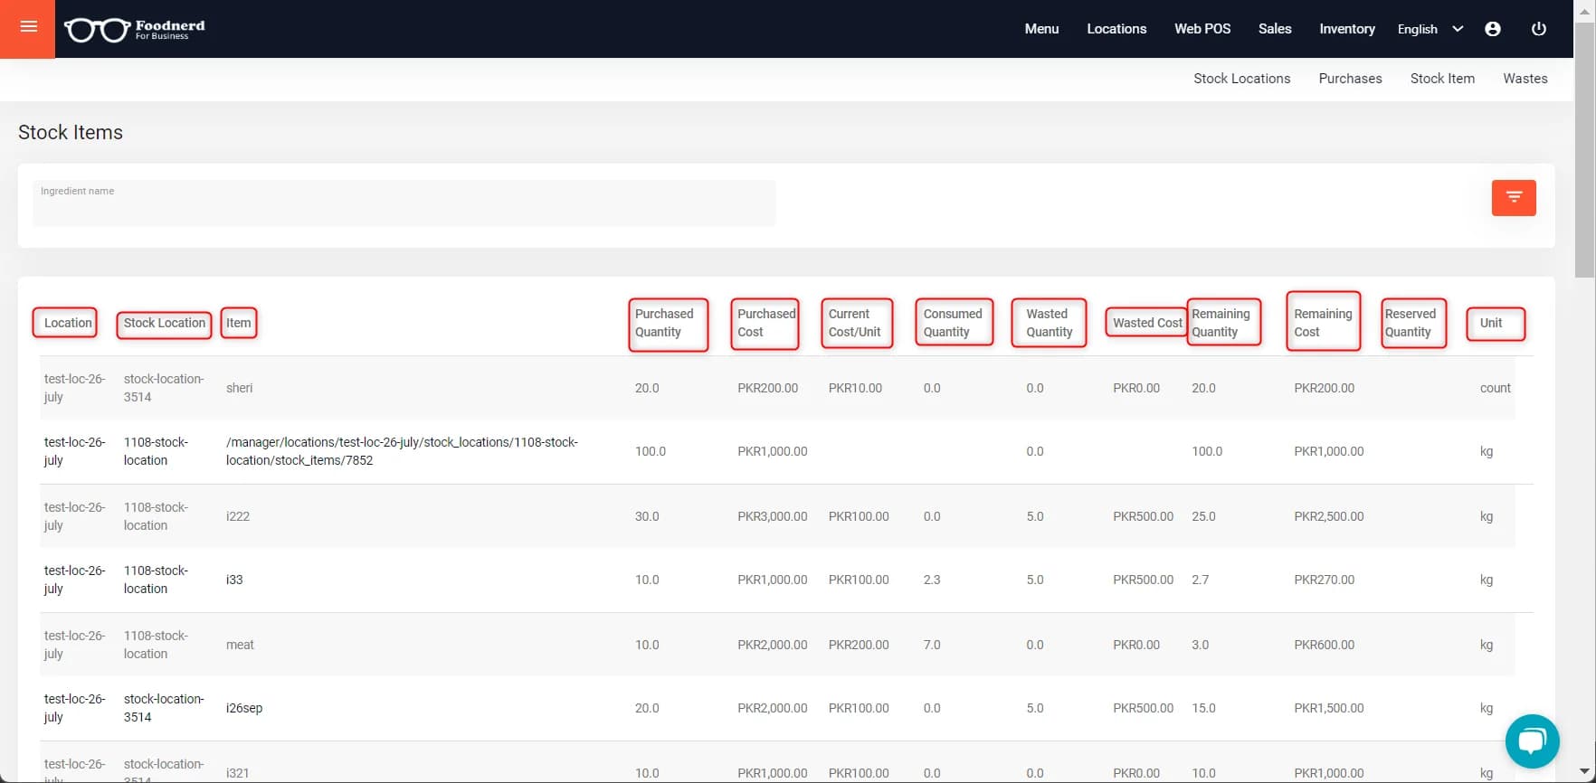Click the Purchased Cost column header
1596x783 pixels.
(x=765, y=323)
